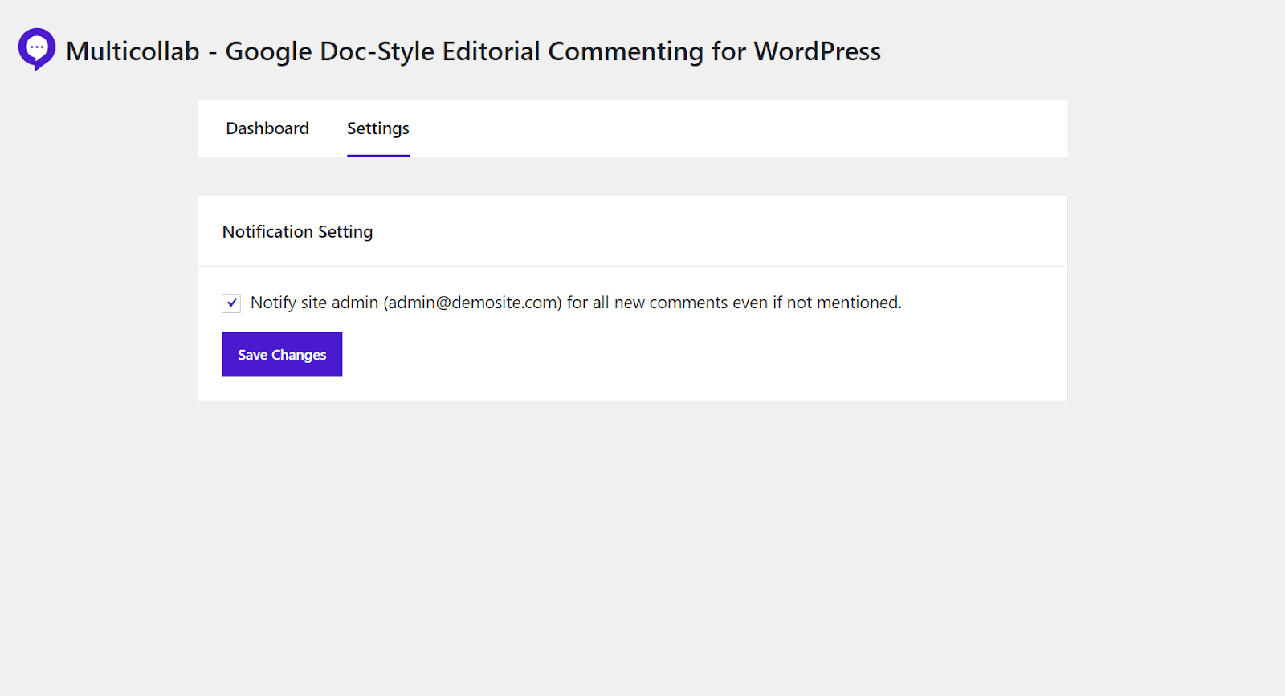Click the Multicollab speech bubble logo
This screenshot has height=696, width=1285.
point(37,50)
